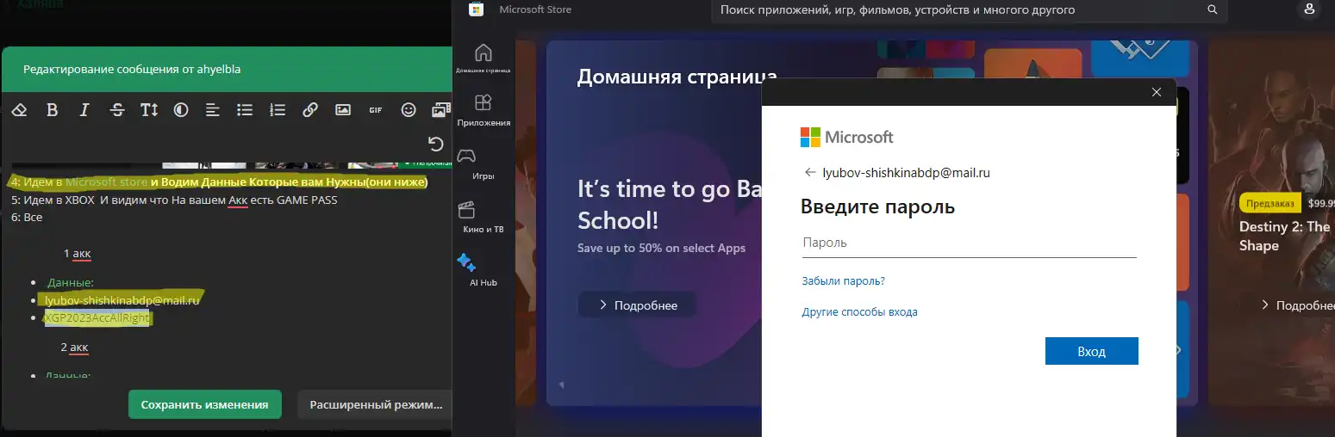Open AI Hub in Store sidebar
The width and height of the screenshot is (1335, 437).
click(483, 270)
